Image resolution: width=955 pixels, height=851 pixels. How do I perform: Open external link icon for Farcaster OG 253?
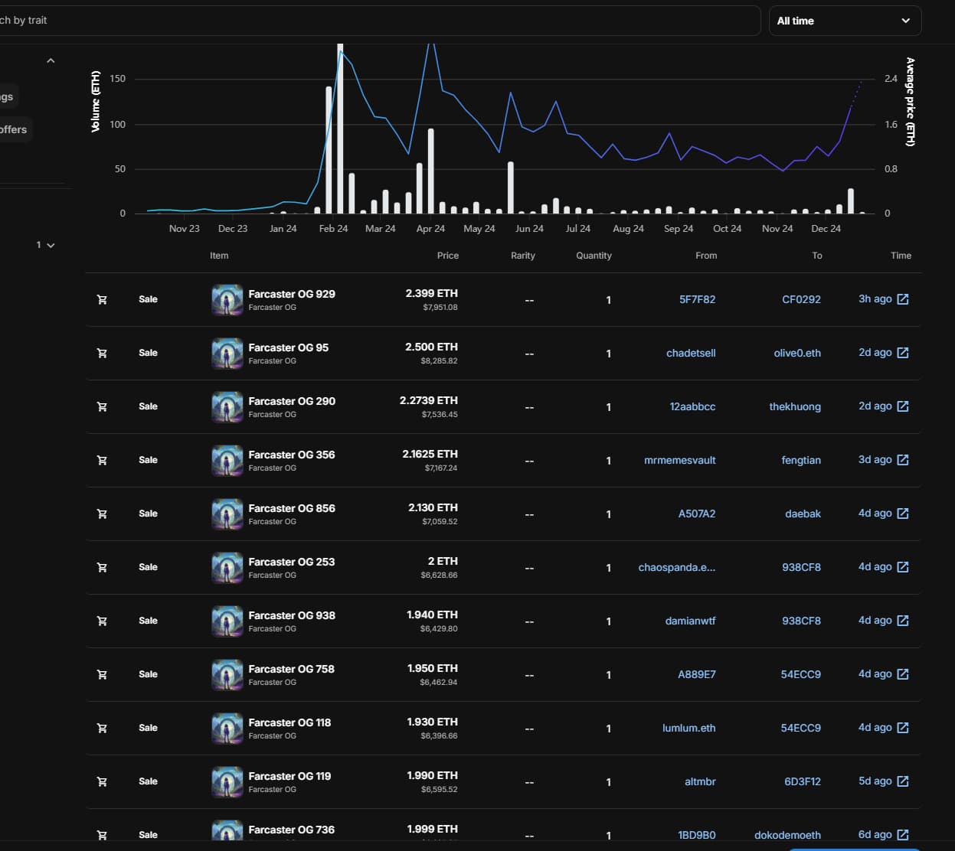click(903, 567)
